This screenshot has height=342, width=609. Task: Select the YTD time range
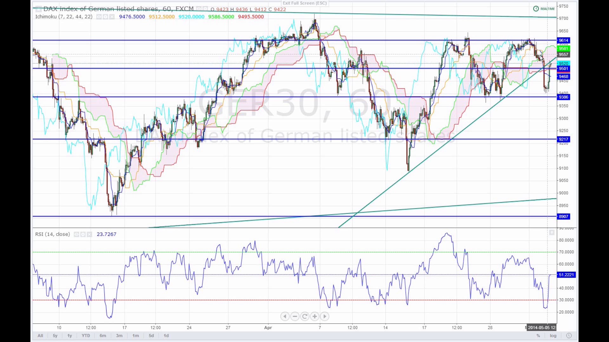pos(86,336)
